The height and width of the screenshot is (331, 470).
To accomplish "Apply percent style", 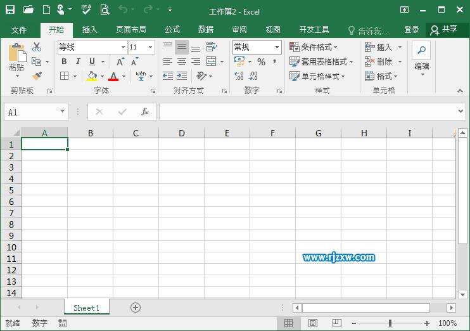I will [x=261, y=62].
